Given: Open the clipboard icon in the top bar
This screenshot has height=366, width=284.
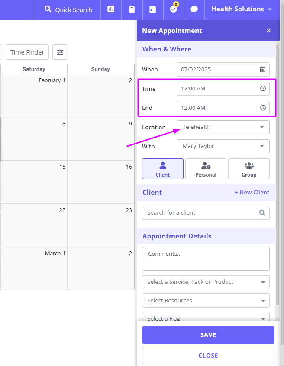Looking at the screenshot, I should point(132,10).
